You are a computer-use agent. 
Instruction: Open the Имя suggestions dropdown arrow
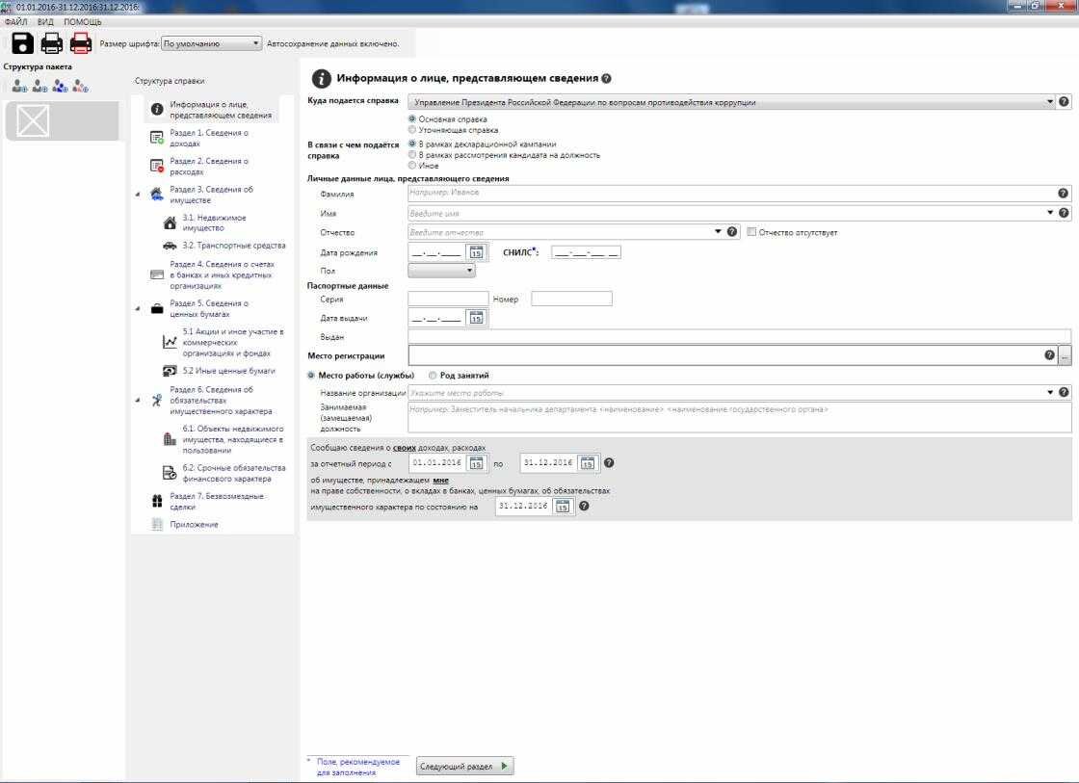[x=1050, y=213]
